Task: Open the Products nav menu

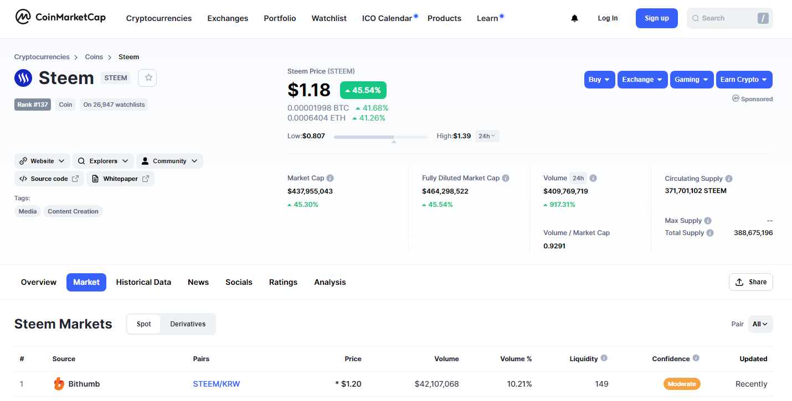Action: 444,18
